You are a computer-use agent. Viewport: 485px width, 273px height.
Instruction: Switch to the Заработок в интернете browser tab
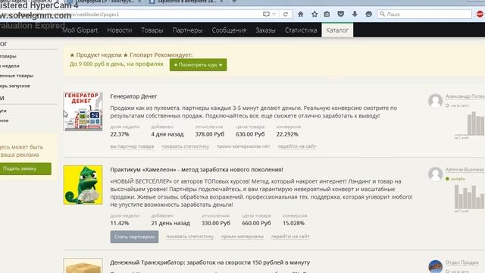coord(186,2)
